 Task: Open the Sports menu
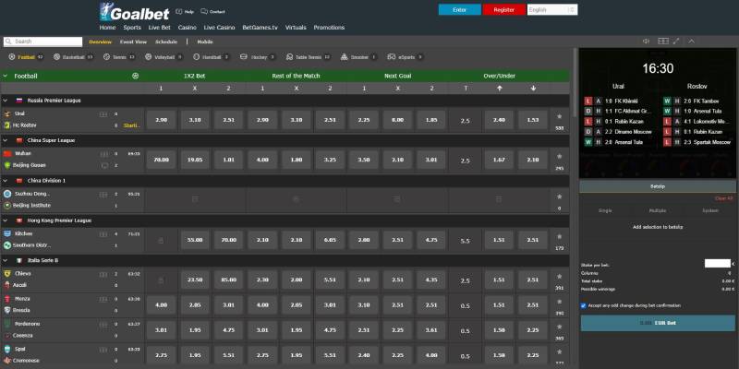[x=132, y=28]
